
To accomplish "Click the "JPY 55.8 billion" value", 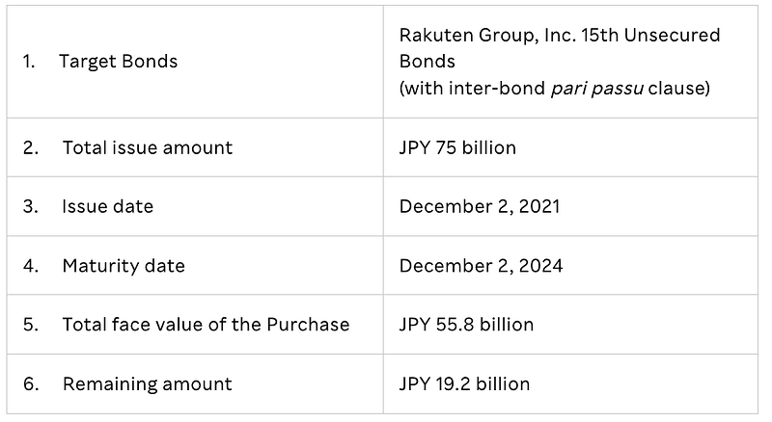I will 466,325.
